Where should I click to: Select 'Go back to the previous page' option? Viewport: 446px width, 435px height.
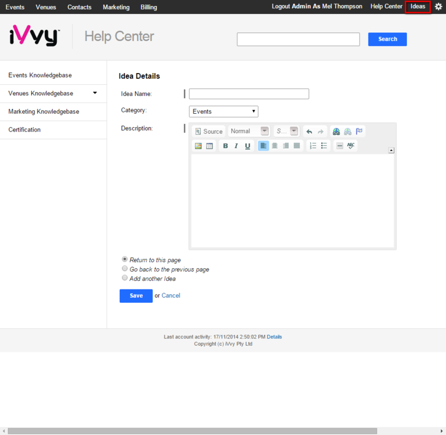pyautogui.click(x=124, y=269)
